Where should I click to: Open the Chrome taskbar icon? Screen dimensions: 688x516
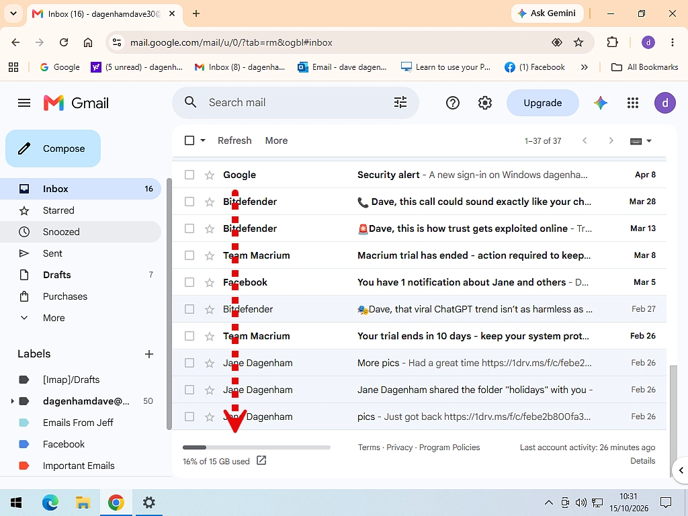pos(116,503)
